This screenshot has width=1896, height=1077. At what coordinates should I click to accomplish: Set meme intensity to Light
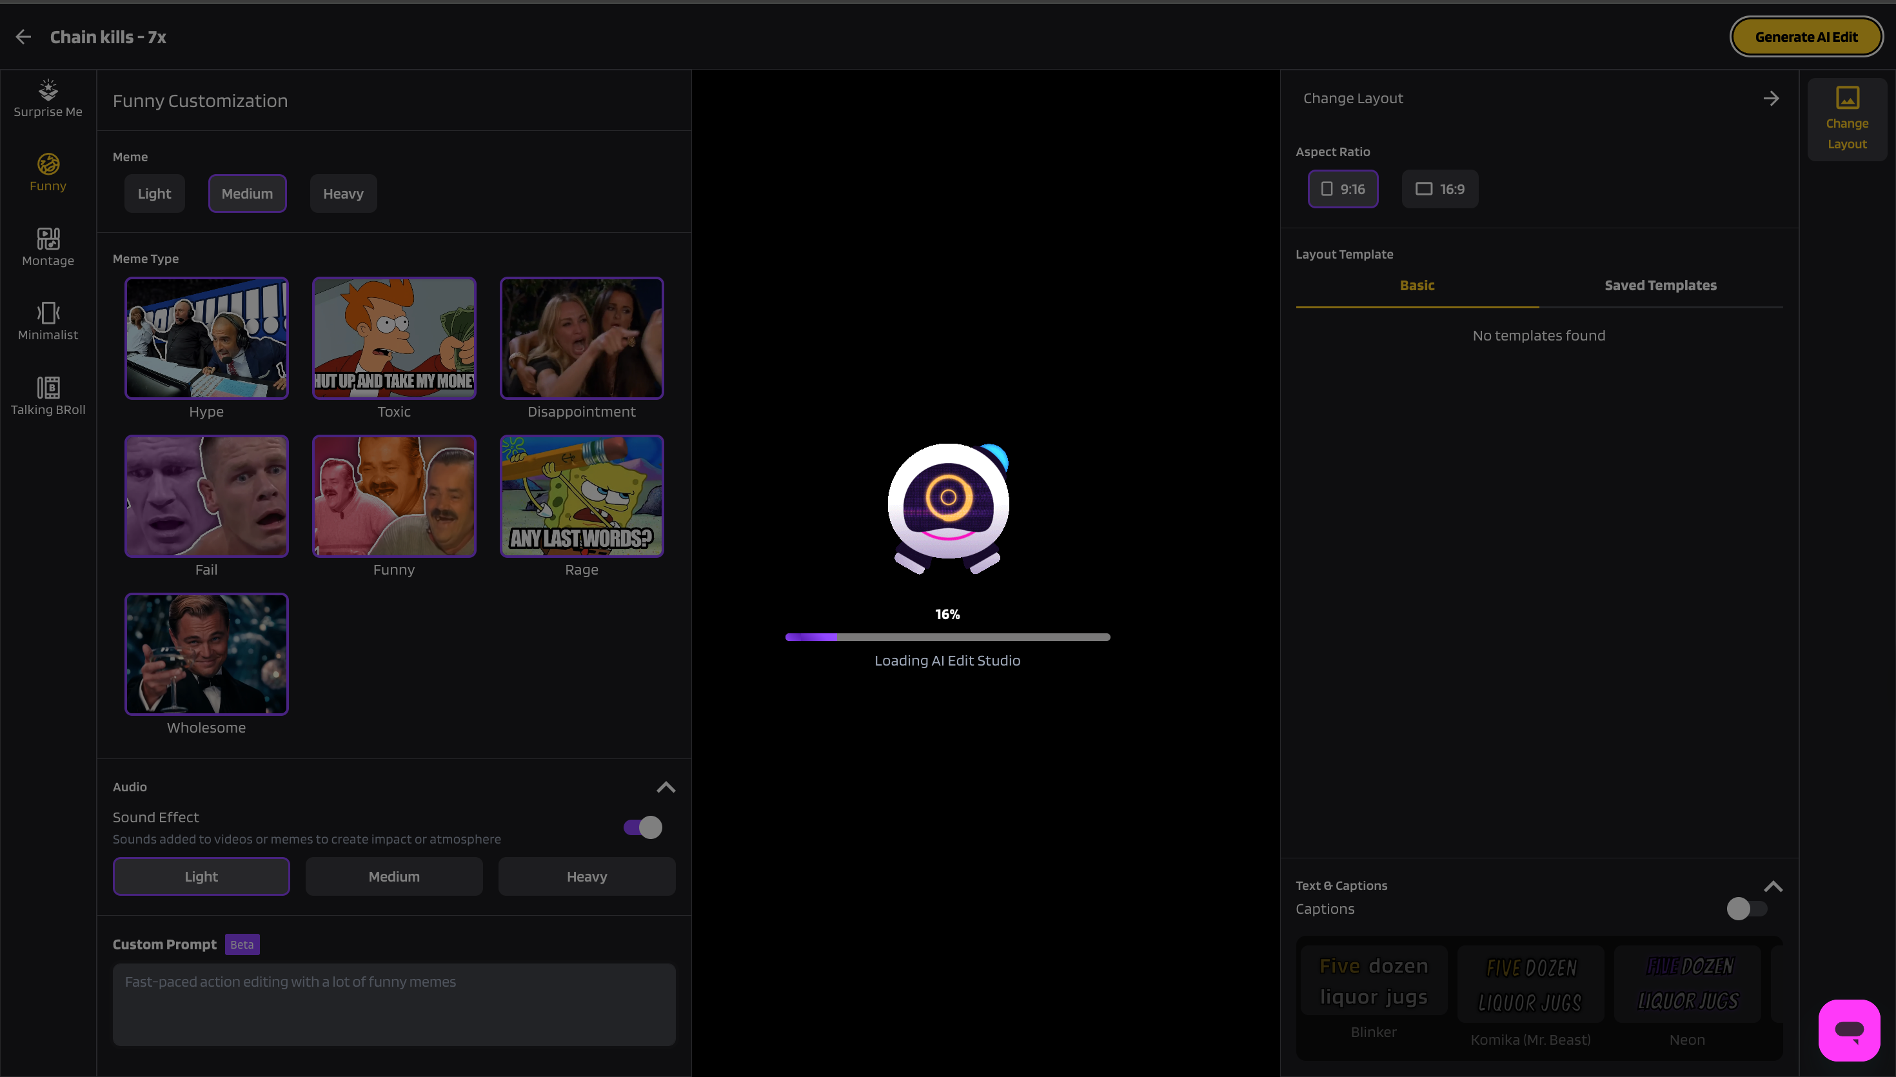point(154,194)
